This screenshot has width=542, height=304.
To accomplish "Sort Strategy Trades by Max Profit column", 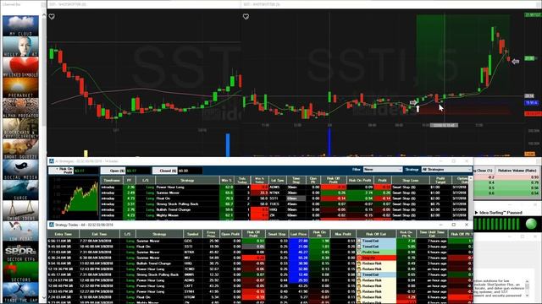I will pos(343,234).
